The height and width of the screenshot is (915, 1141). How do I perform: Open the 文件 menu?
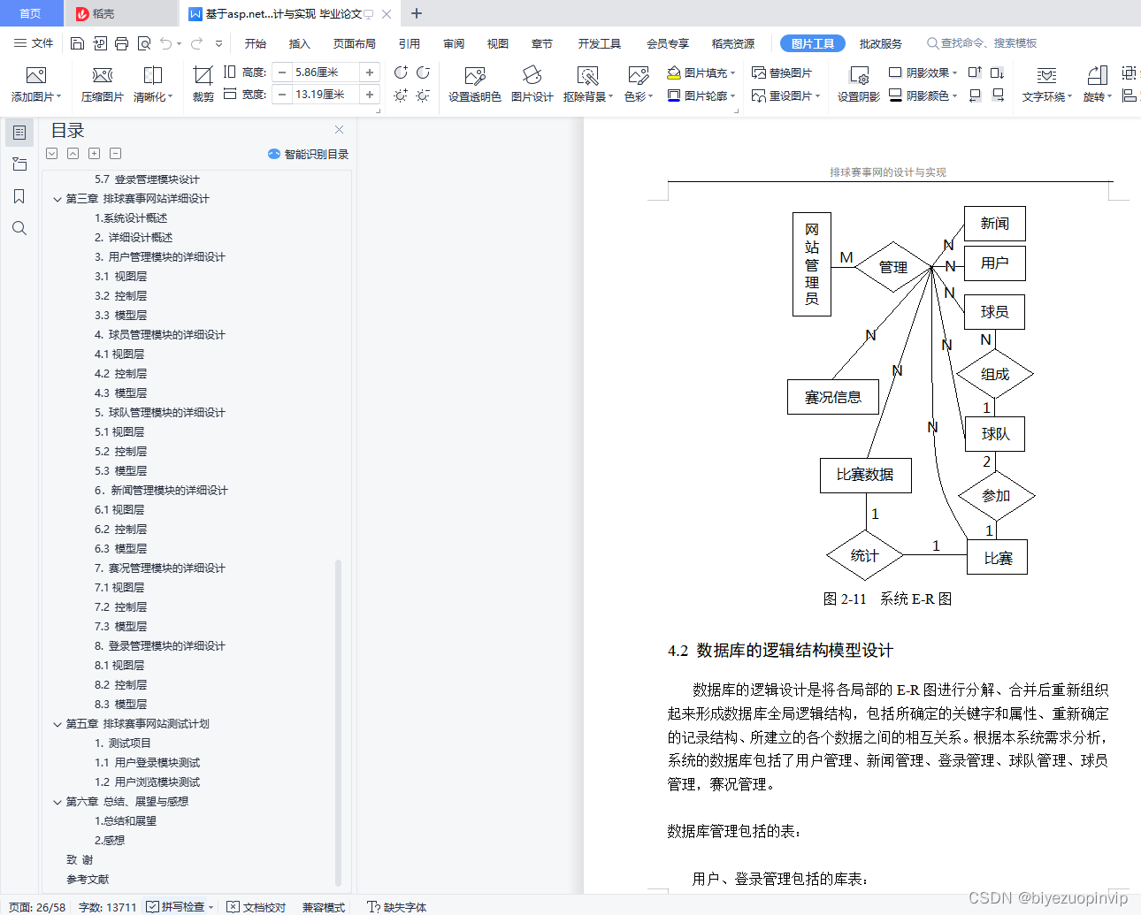[34, 43]
